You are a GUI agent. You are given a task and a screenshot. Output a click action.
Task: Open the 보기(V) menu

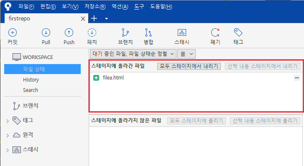70,7
